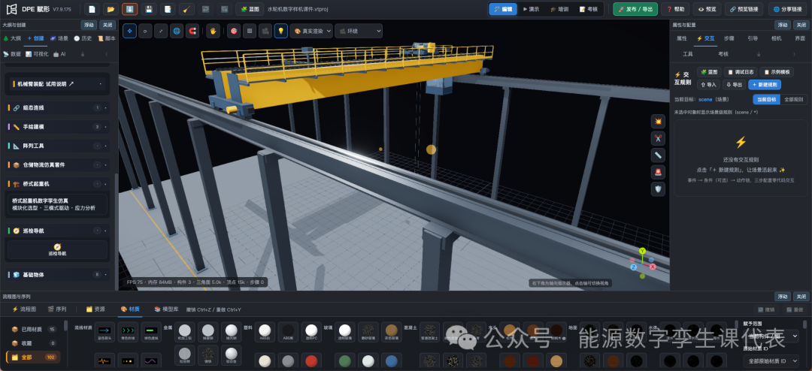Viewport: 812px width, 371px height.
Task: Click the broom clear icon
Action: [x=187, y=9]
